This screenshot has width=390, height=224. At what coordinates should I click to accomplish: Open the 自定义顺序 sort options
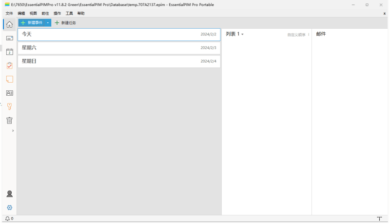(x=297, y=34)
